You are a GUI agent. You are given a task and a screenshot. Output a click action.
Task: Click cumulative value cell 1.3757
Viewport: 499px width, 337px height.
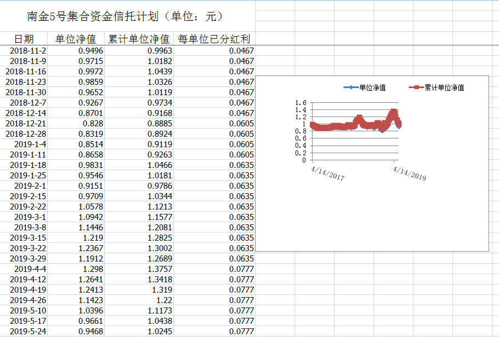(139, 269)
